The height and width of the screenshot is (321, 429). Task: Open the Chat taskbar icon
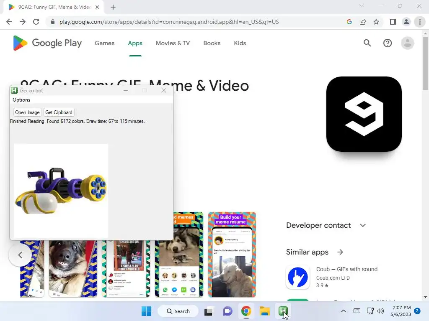(x=227, y=311)
